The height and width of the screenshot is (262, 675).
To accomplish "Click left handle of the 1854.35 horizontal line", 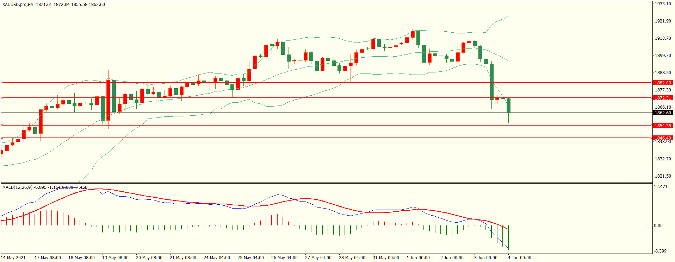I will 2,126.
